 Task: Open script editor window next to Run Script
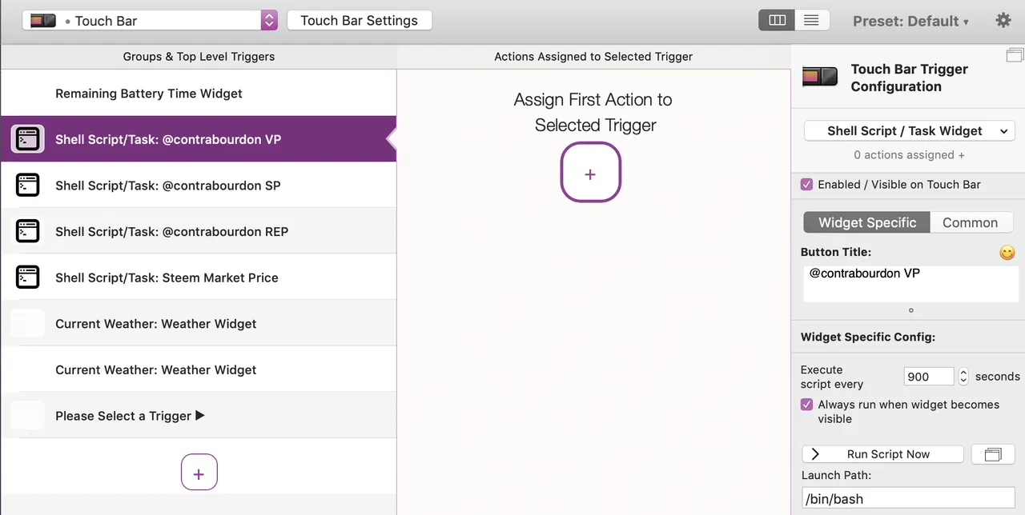click(x=993, y=454)
